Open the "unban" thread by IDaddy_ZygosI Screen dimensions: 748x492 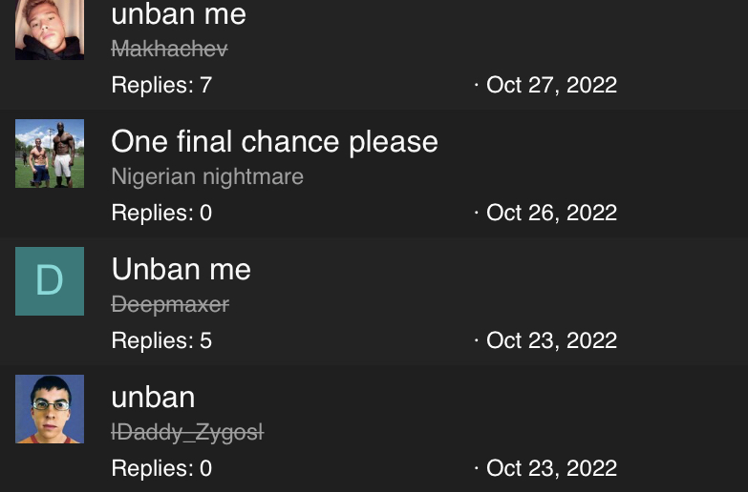(x=153, y=398)
